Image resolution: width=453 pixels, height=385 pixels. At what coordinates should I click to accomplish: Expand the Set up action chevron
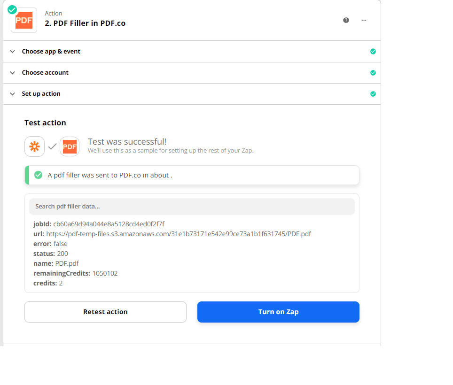pos(13,94)
